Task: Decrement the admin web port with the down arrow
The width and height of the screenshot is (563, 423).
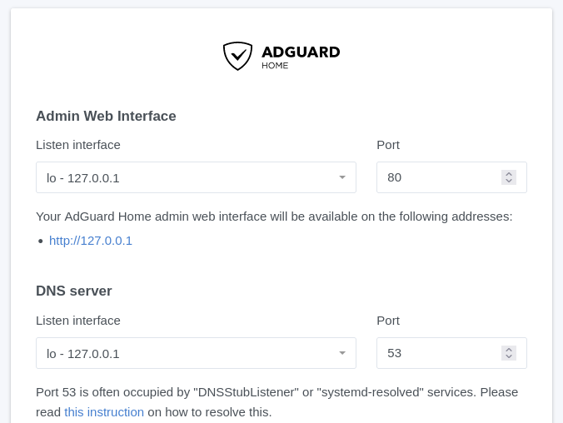Action: pos(509,181)
